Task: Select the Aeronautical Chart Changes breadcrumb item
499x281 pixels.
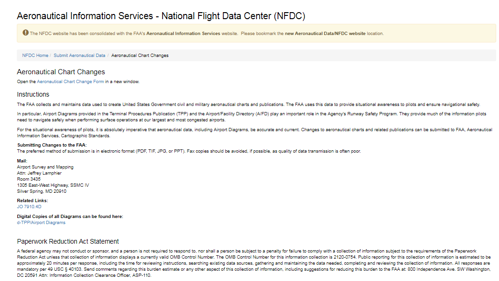Action: pos(140,56)
